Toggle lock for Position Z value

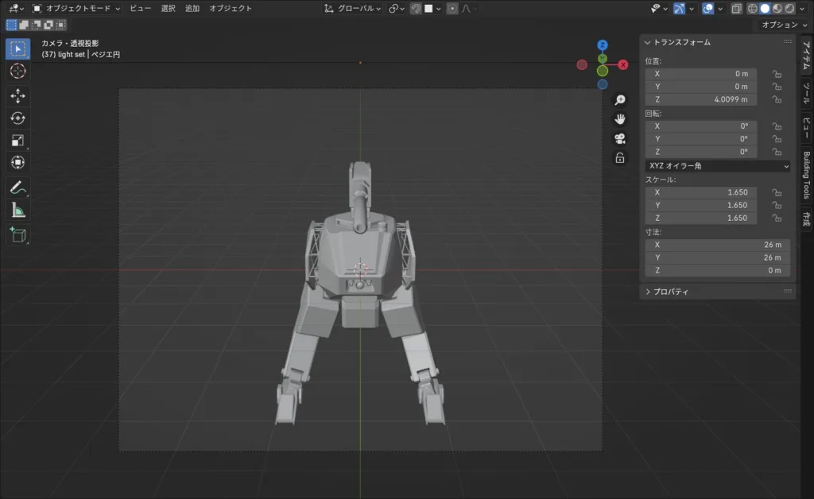(x=777, y=99)
